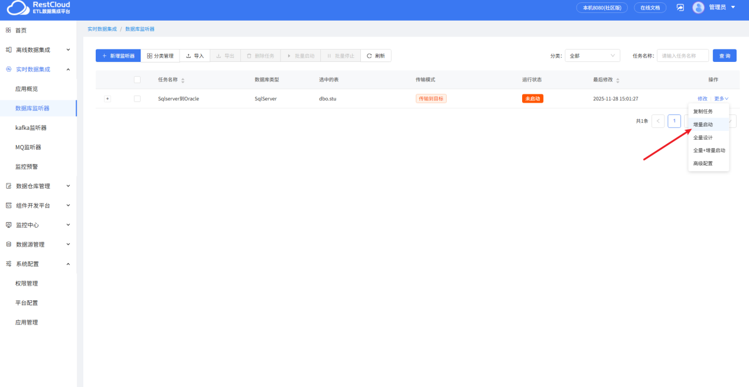The width and height of the screenshot is (749, 387).
Task: Click the 新增监听器 button
Action: pos(118,55)
